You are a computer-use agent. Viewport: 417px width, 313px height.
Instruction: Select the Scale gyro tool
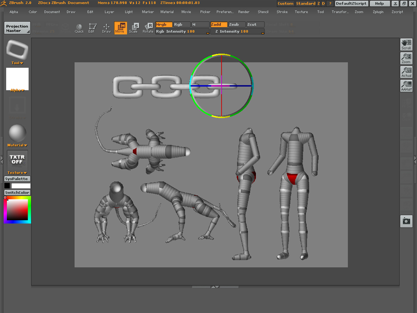click(133, 28)
